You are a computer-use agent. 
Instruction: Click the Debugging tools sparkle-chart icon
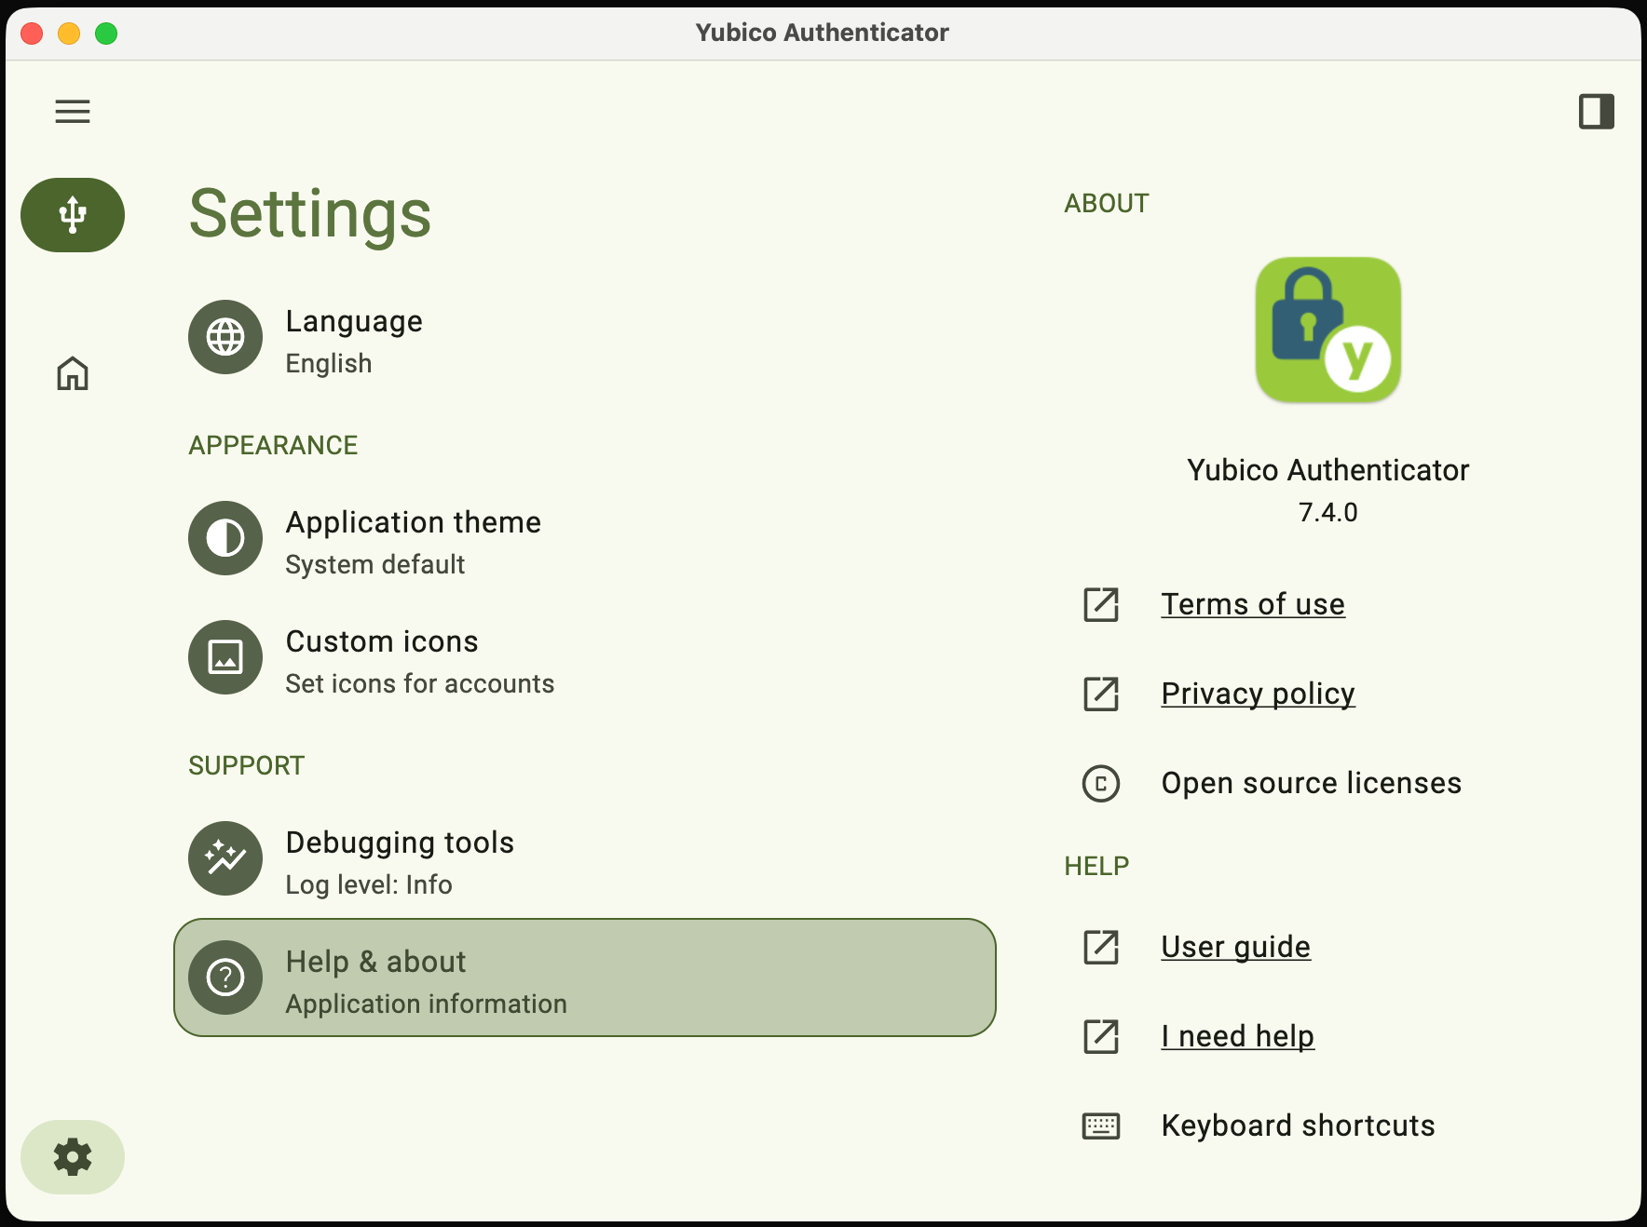tap(225, 858)
